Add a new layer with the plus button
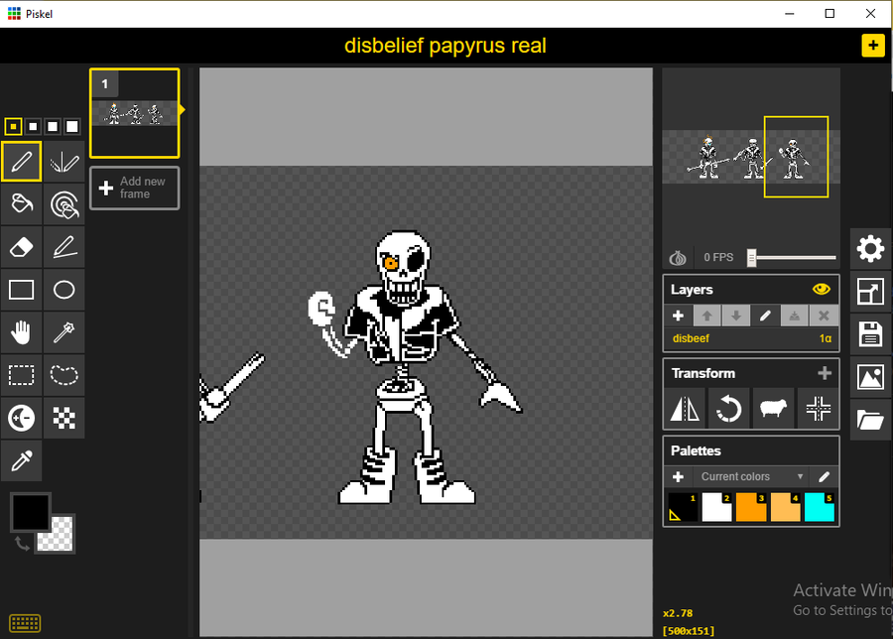Viewport: 893px width, 639px height. click(679, 315)
